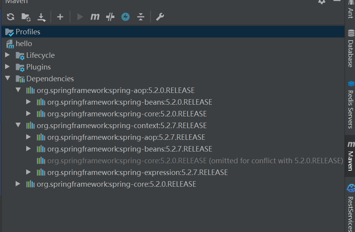The height and width of the screenshot is (232, 355).
Task: Execute Maven goal with m icon
Action: click(x=95, y=16)
